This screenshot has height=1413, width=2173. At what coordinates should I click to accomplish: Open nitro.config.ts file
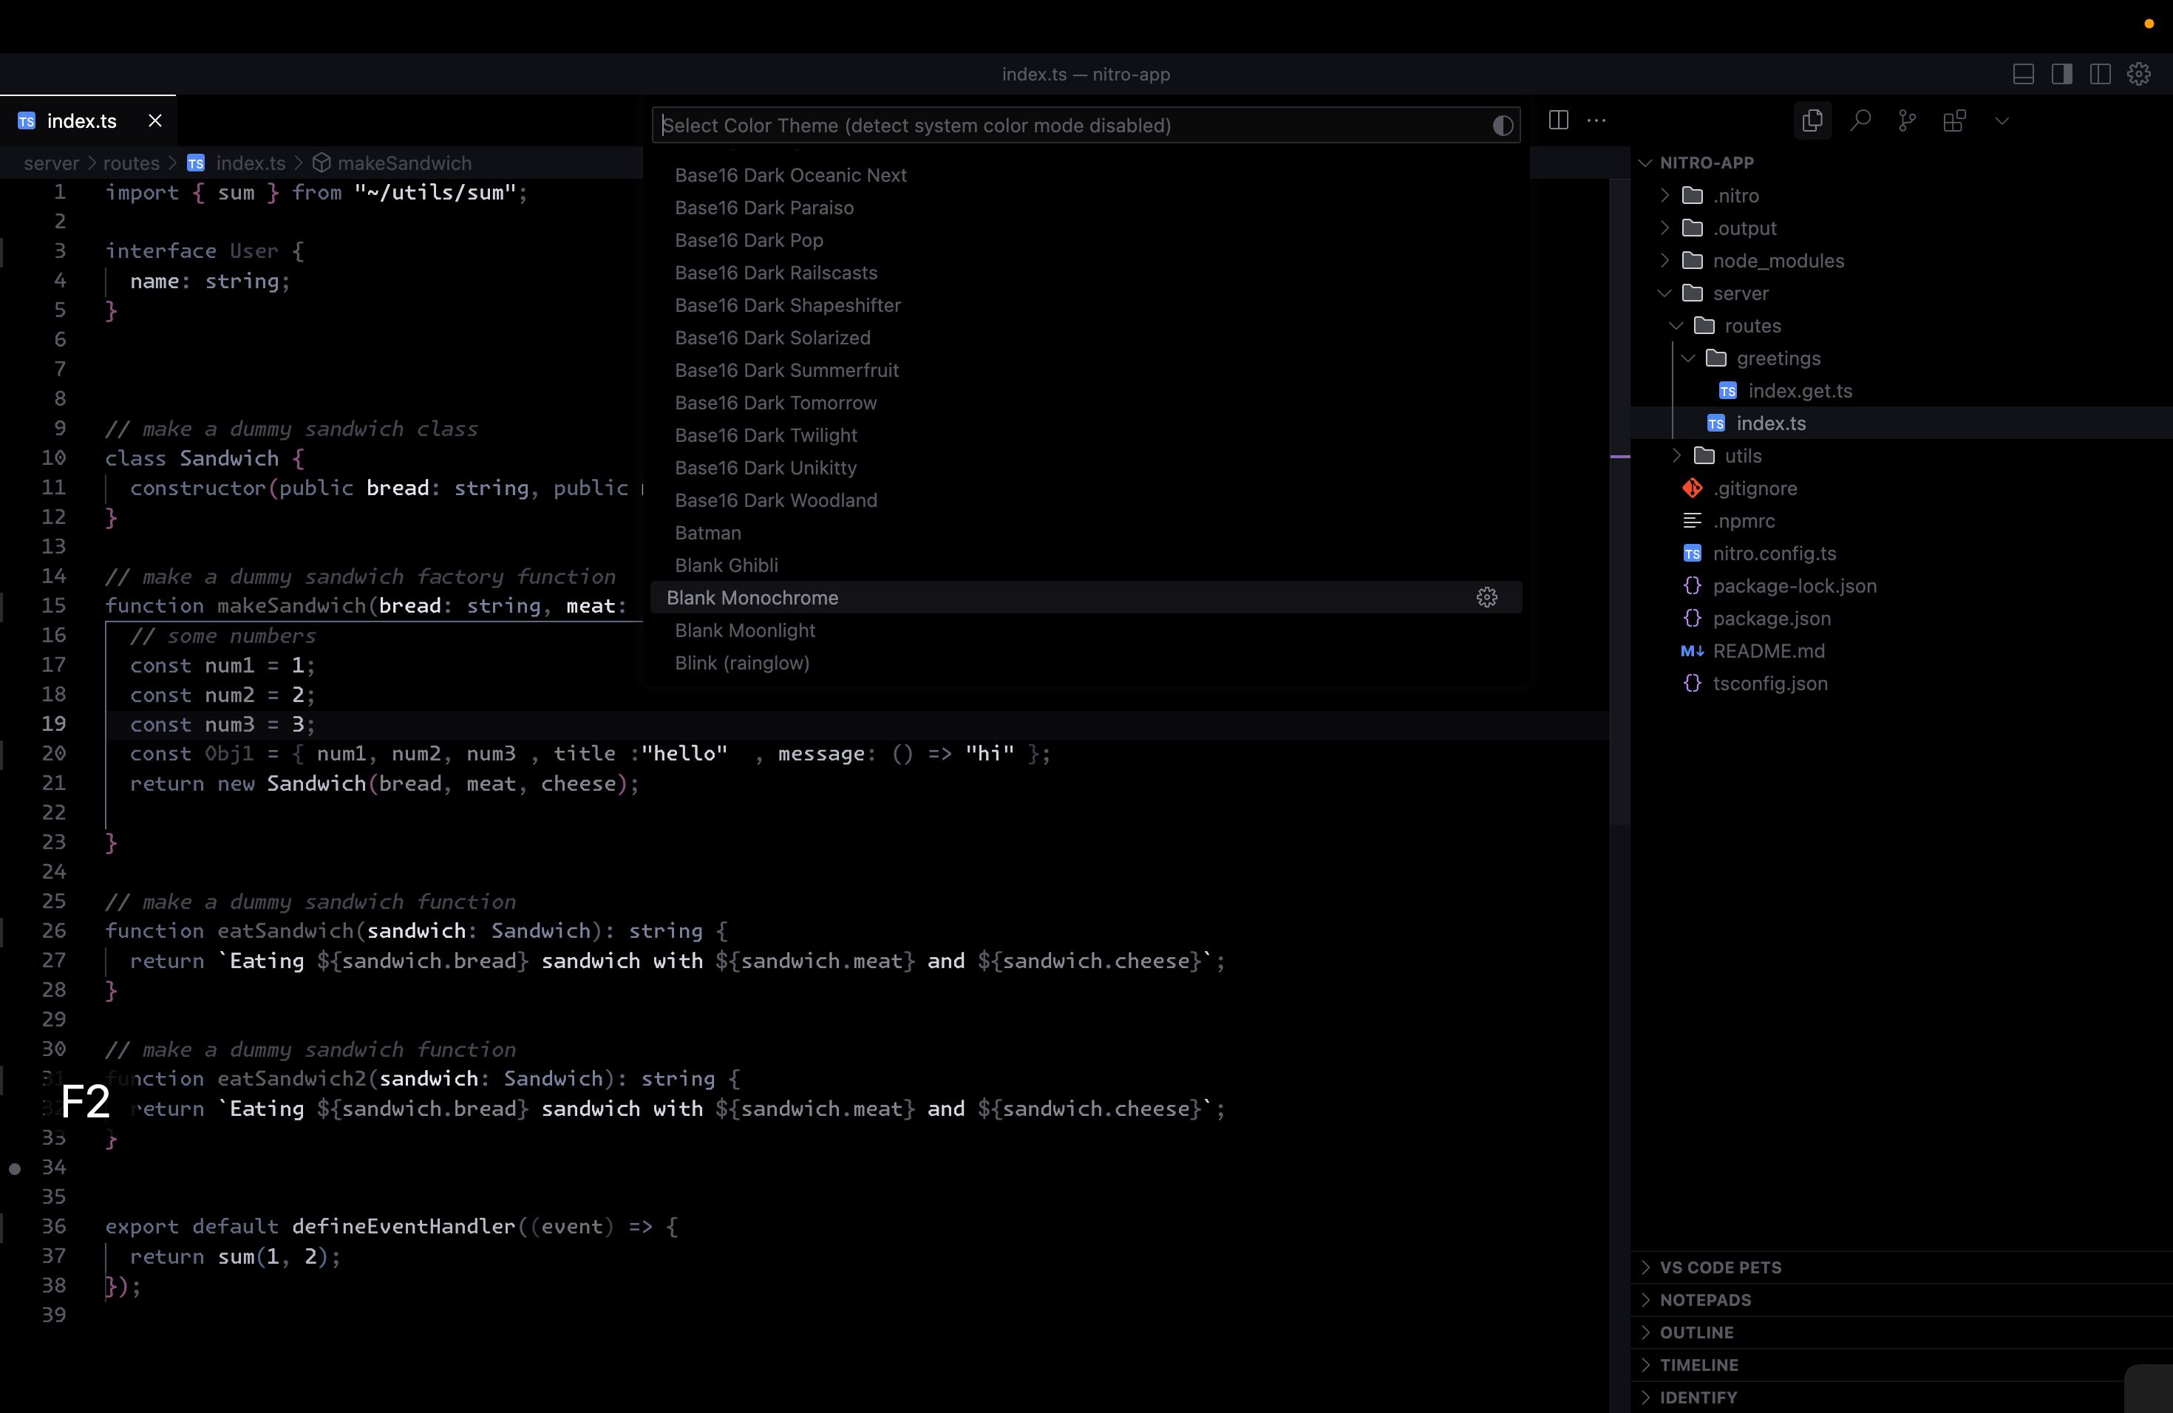[1901, 553]
